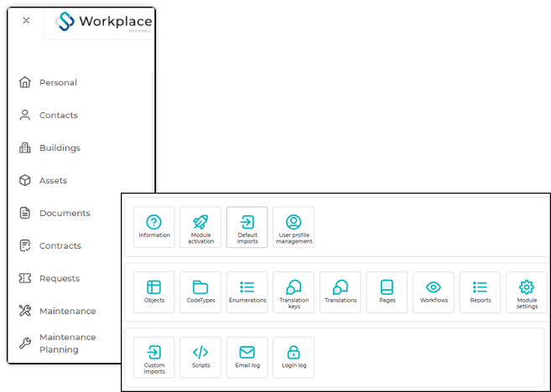Open the CodeTypes folder tile

tap(200, 292)
